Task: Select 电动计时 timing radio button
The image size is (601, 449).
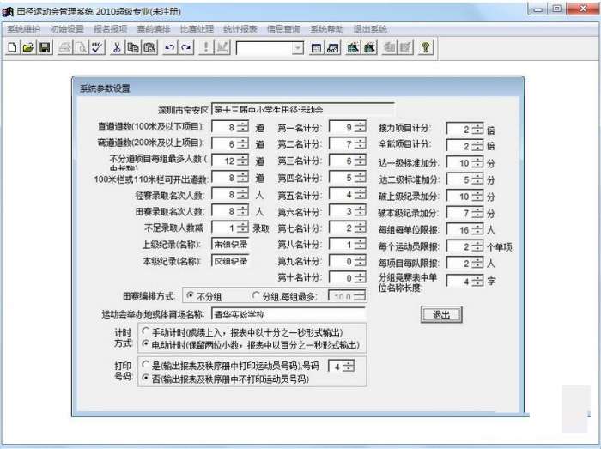Action: 145,344
